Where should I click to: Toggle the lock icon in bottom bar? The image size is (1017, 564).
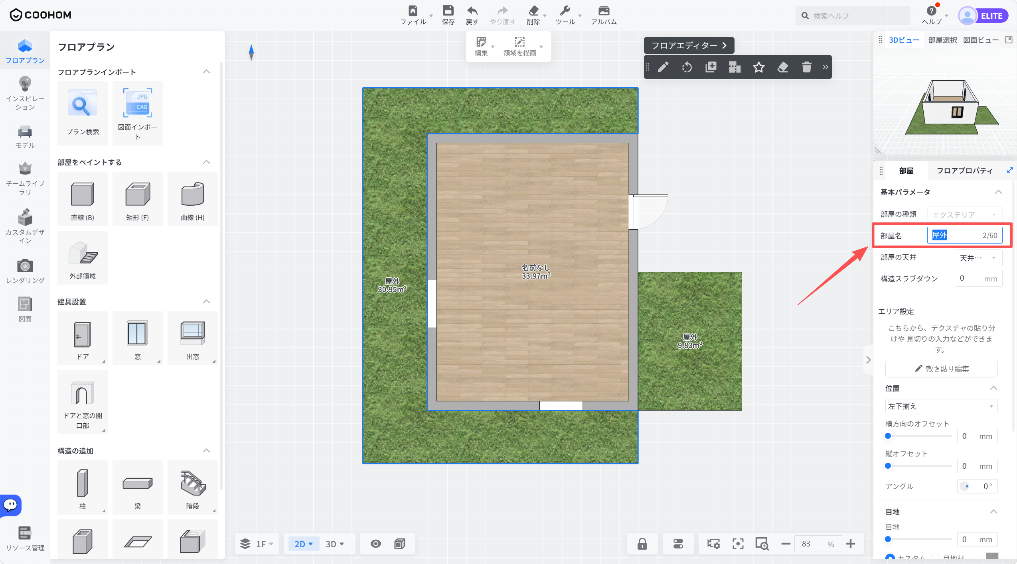[x=642, y=544]
